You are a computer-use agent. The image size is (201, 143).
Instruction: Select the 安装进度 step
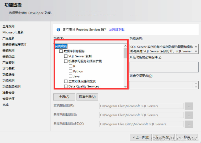[8, 99]
